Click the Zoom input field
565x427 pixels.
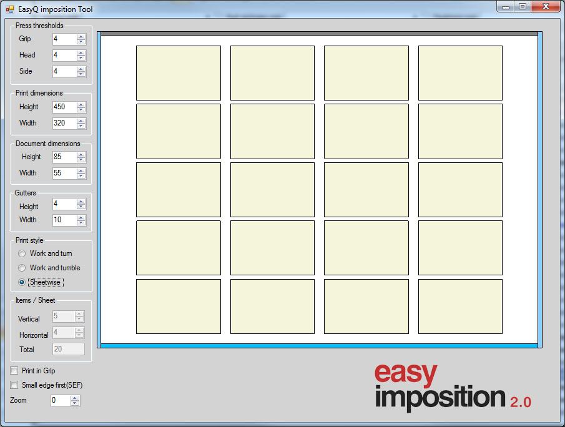click(61, 401)
